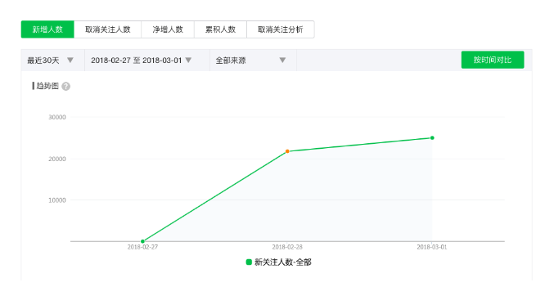This screenshot has height=296, width=554.
Task: Toggle the 新关注人数-全部 legend item
Action: tap(279, 262)
